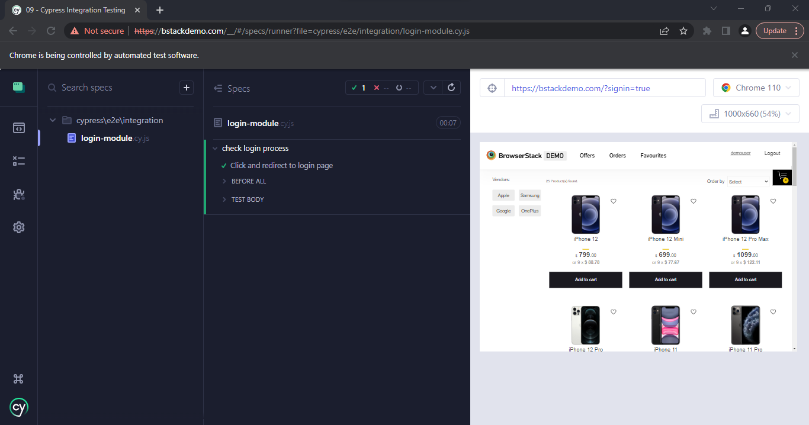Add iPhone 12 Pro Max to cart
Image resolution: width=809 pixels, height=425 pixels.
coord(746,279)
